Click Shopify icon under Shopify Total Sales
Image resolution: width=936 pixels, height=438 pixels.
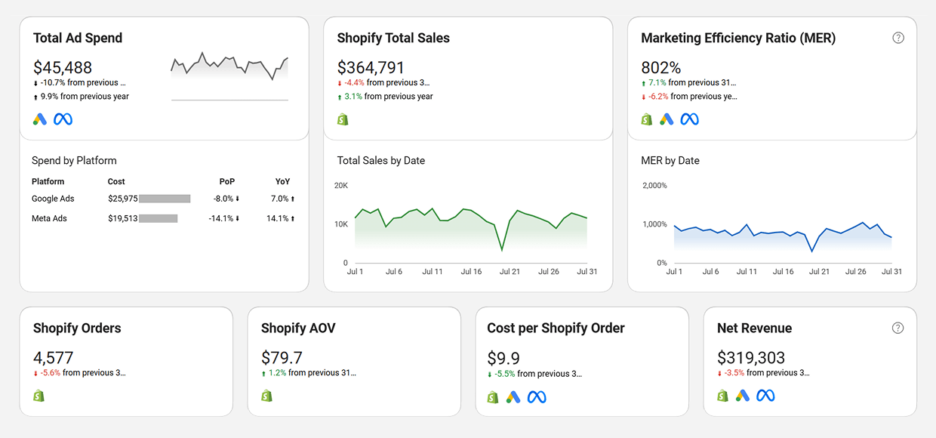click(x=343, y=119)
